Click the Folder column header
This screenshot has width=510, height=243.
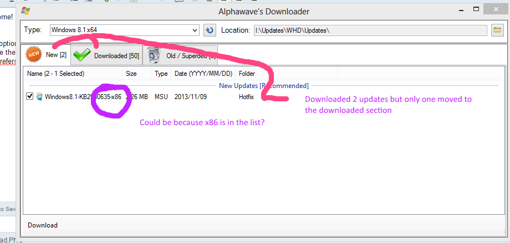tap(247, 73)
